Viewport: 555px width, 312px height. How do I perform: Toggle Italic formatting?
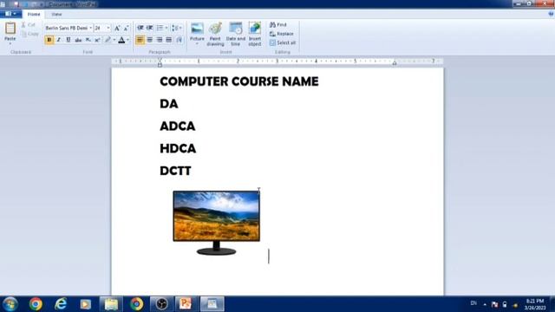[x=59, y=40]
